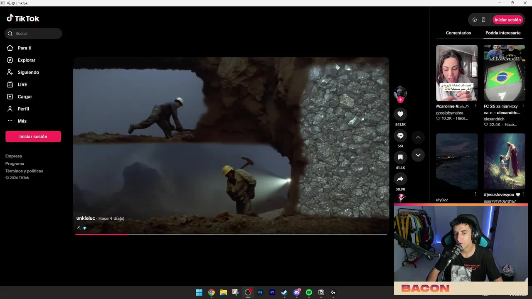Open options menu for #jesuslovesyou video
This screenshot has height=299, width=532.
pos(523,194)
